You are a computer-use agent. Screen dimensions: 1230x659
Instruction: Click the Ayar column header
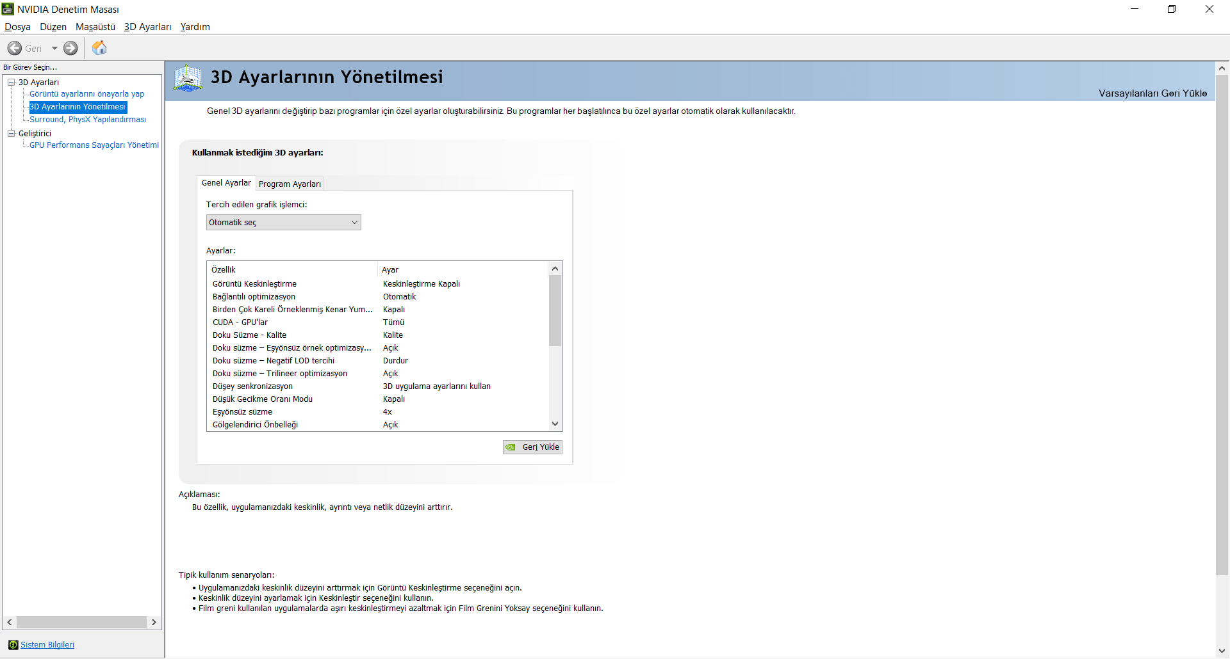click(463, 270)
